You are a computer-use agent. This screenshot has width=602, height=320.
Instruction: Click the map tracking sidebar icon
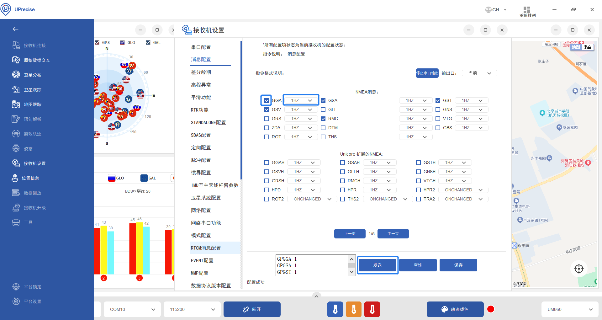pos(16,104)
